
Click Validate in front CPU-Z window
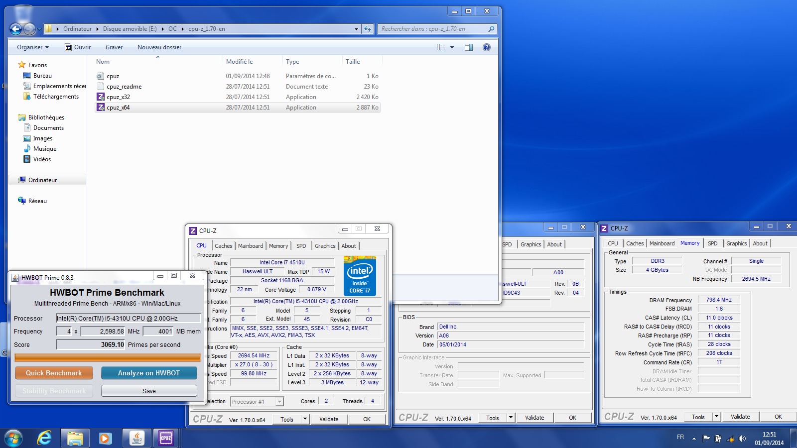329,419
